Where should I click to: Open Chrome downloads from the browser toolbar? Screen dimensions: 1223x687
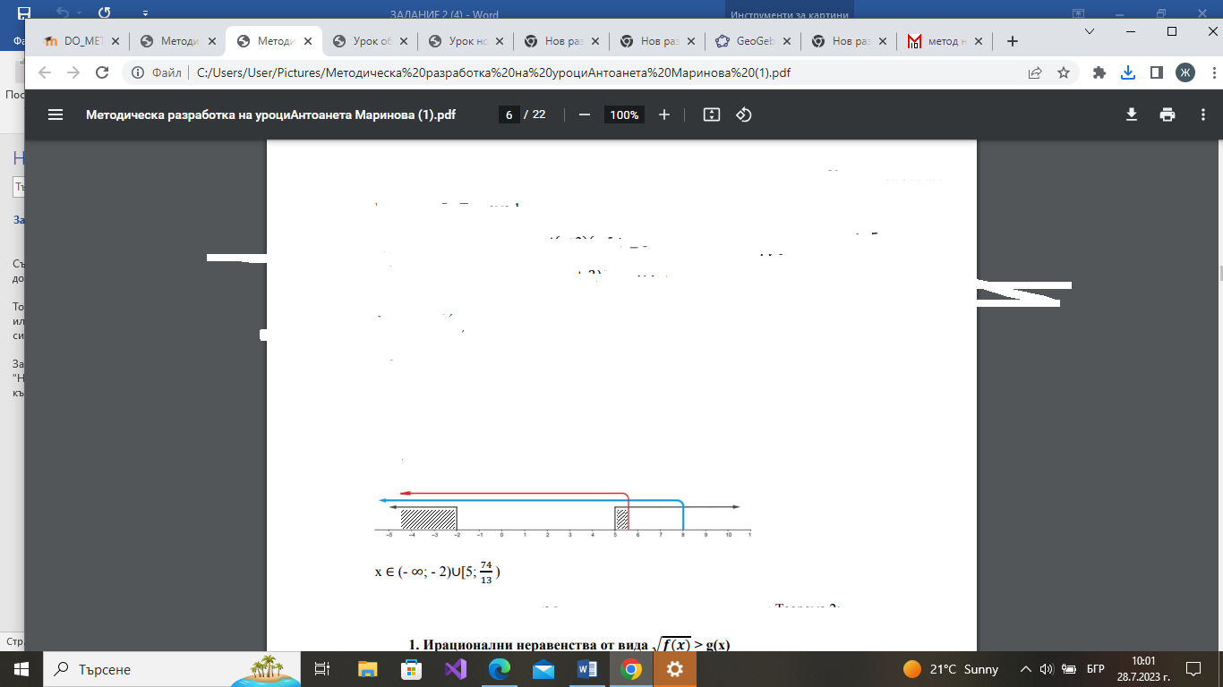tap(1128, 73)
